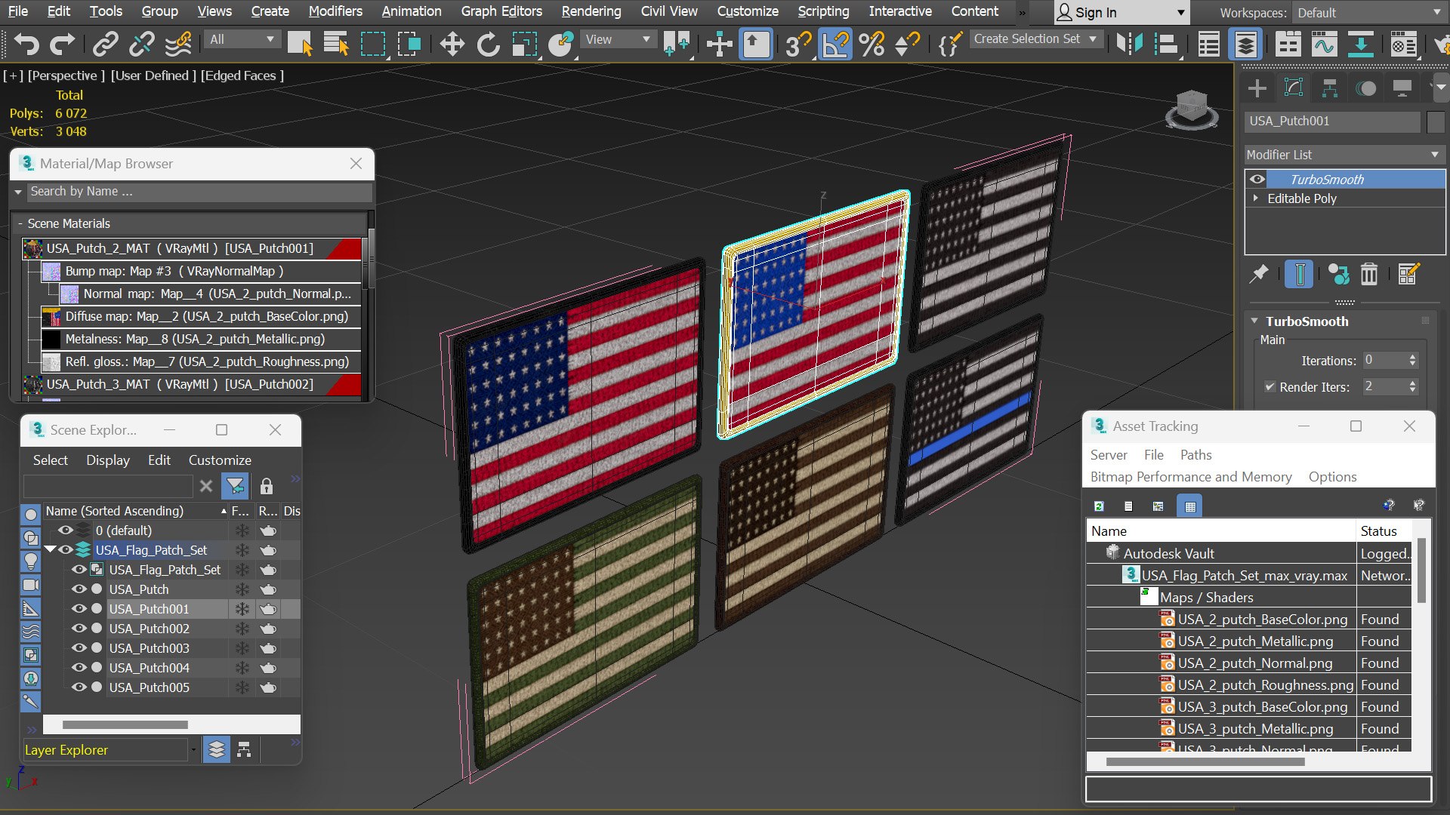1450x815 pixels.
Task: Click the object color swatch beside USA_Putch001
Action: coord(1436,121)
